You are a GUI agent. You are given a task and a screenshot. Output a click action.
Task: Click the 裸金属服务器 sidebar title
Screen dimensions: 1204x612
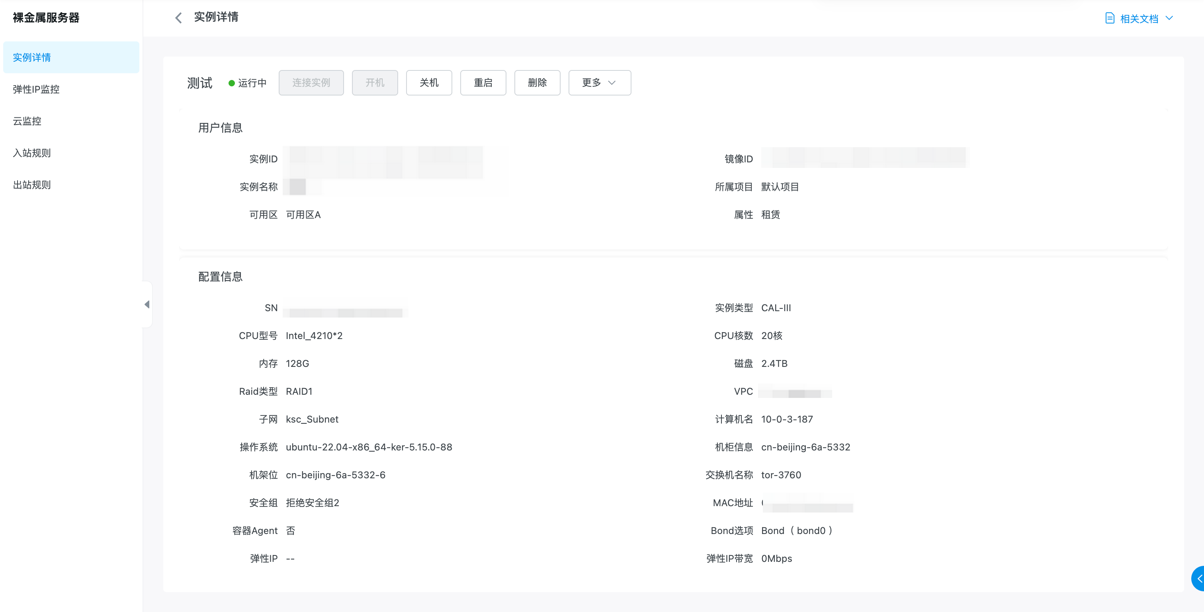point(46,18)
